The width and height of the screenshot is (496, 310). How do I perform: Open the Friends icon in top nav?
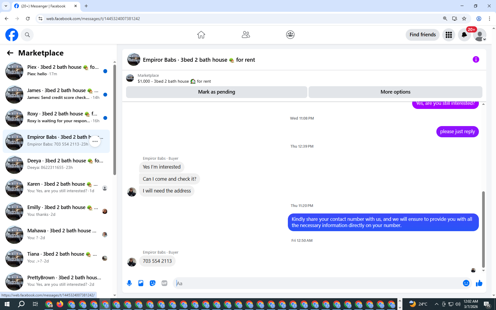click(x=246, y=35)
